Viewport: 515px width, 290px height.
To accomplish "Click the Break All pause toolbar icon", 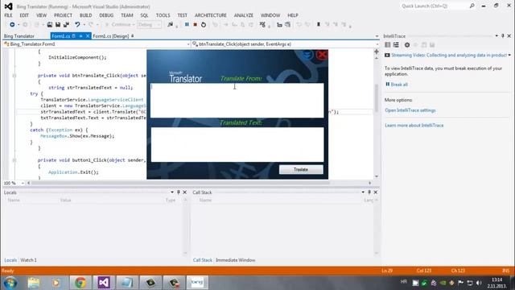I will pyautogui.click(x=187, y=25).
